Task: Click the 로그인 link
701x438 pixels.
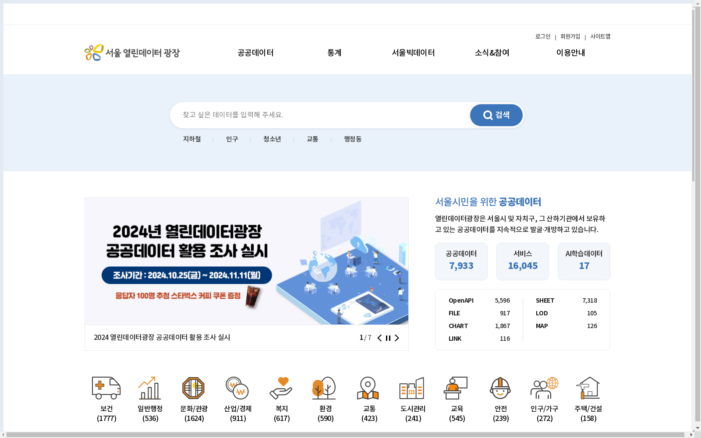Action: (x=543, y=36)
